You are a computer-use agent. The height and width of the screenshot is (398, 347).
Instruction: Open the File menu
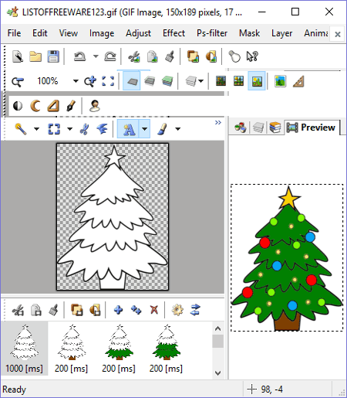14,33
